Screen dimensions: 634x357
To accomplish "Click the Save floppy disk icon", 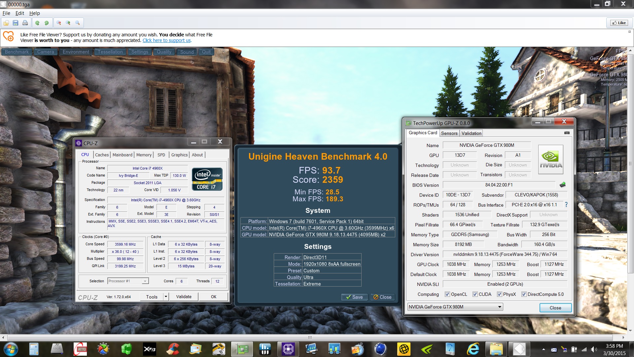I will click(16, 23).
